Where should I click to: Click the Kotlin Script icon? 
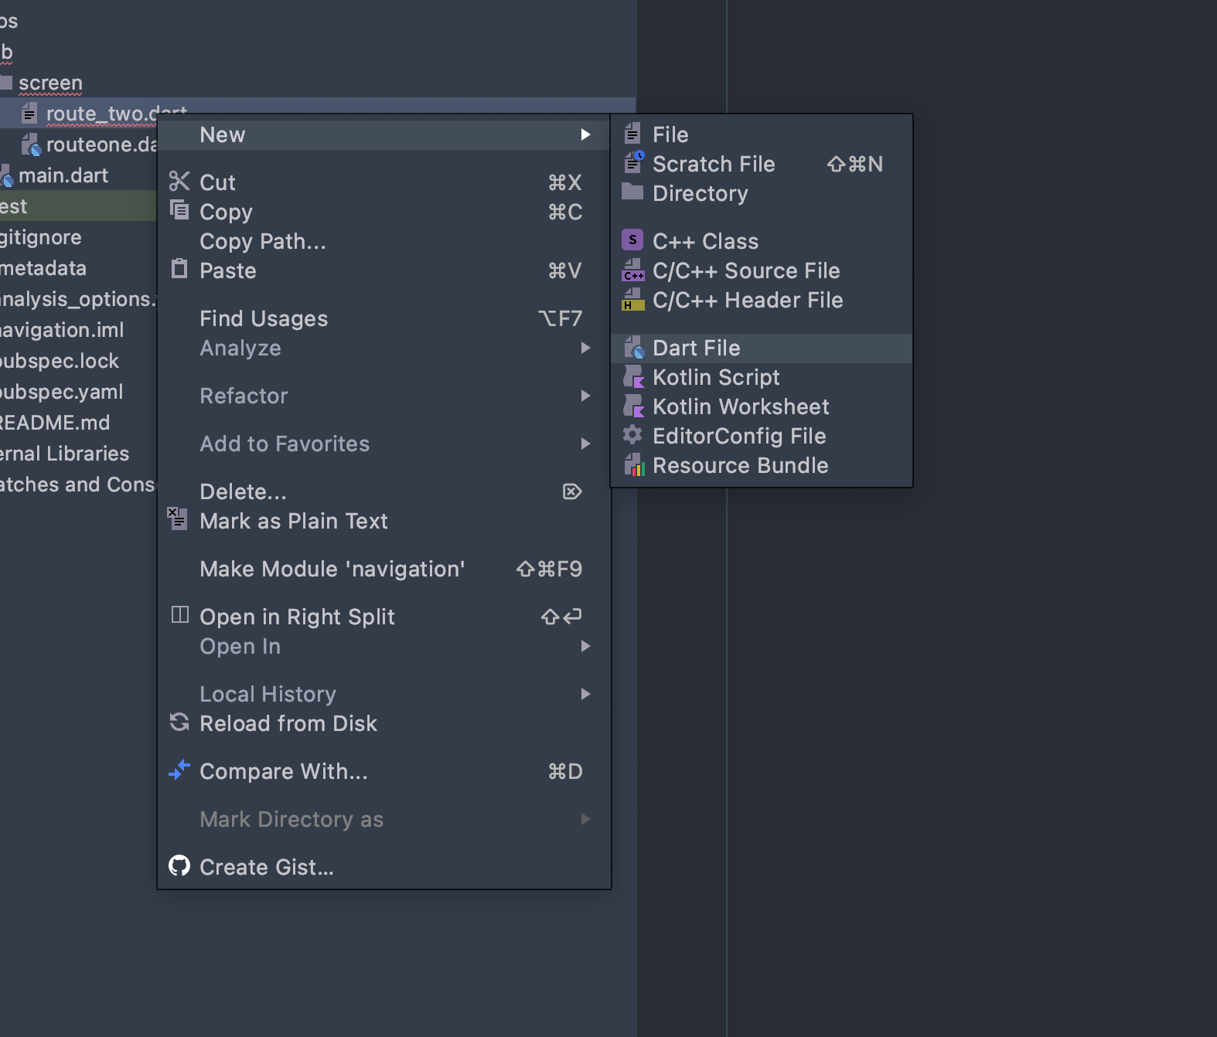pyautogui.click(x=633, y=378)
